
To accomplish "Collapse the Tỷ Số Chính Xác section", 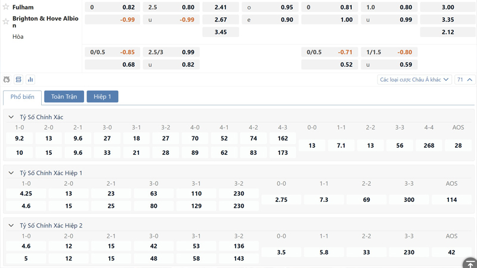I will (11, 117).
